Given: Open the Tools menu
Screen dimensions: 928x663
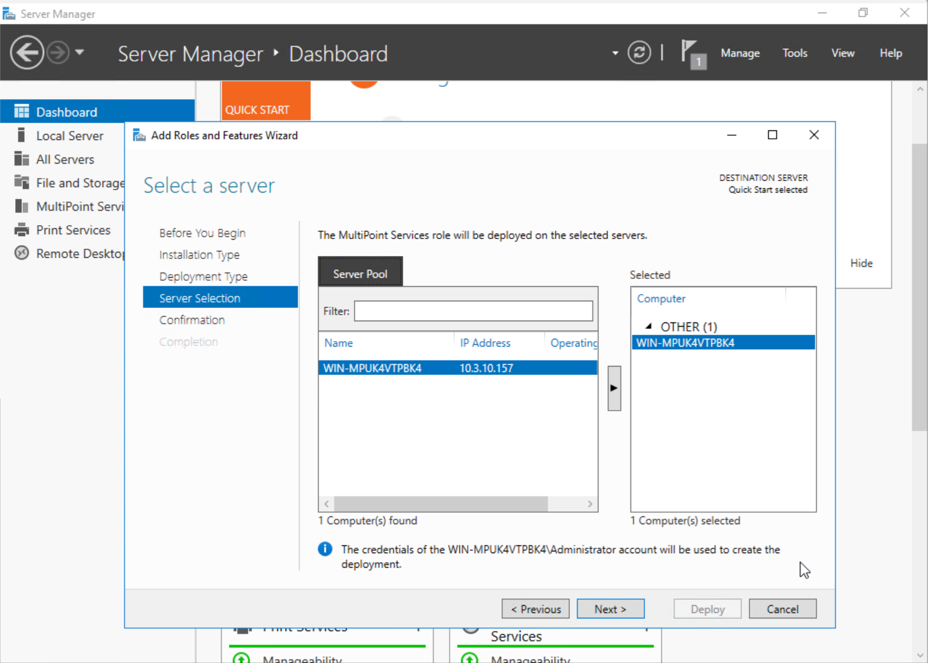Looking at the screenshot, I should [795, 53].
